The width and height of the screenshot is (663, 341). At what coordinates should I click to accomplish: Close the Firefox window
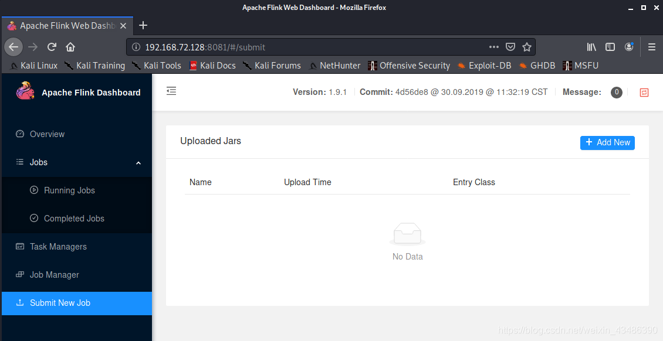pos(655,8)
